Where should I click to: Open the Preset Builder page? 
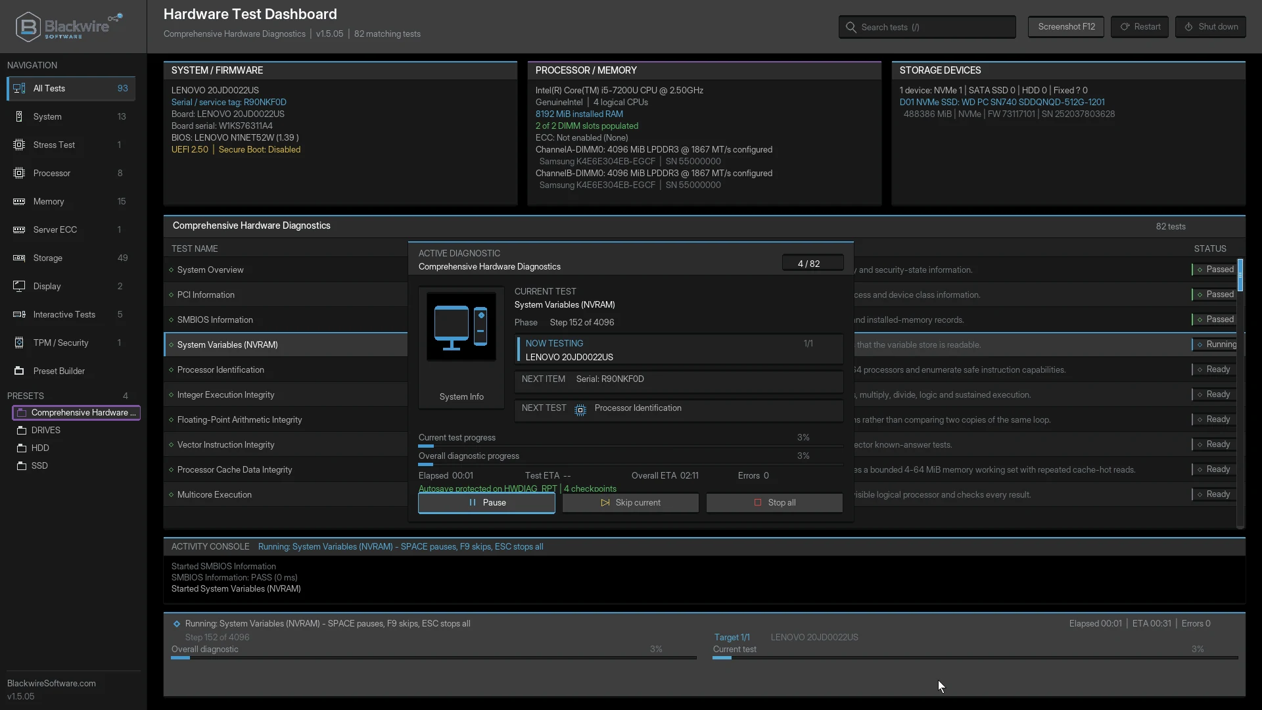[x=71, y=371]
